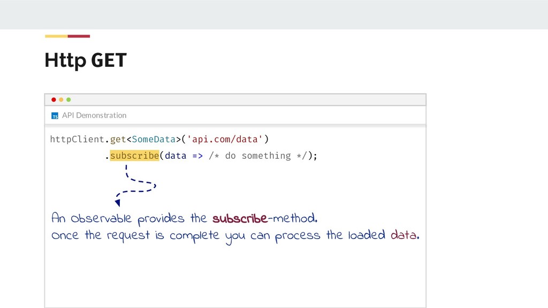This screenshot has height=308, width=548.
Task: Select the /* do something */ comment
Action: [x=257, y=156]
